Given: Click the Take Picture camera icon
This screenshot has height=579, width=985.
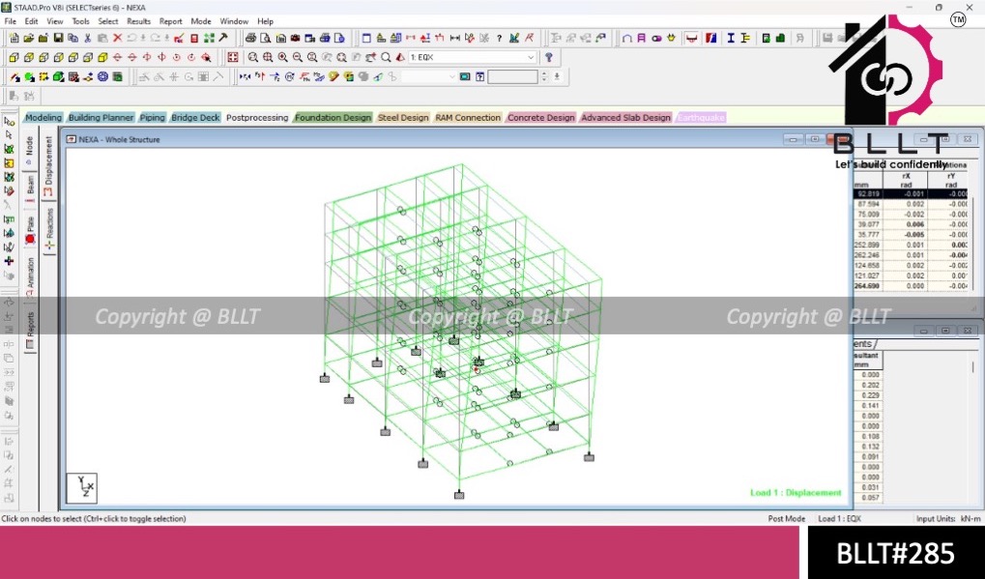Looking at the screenshot, I should [295, 38].
